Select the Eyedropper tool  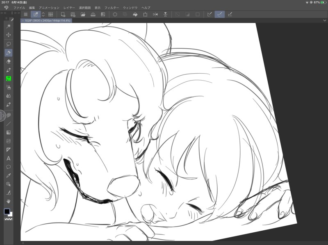pyautogui.click(x=9, y=175)
